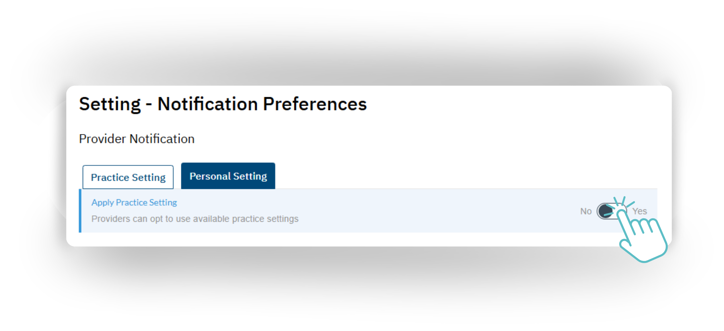This screenshot has width=724, height=331.
Task: Click the "Setting - Notification Preferences" title
Action: [x=223, y=104]
